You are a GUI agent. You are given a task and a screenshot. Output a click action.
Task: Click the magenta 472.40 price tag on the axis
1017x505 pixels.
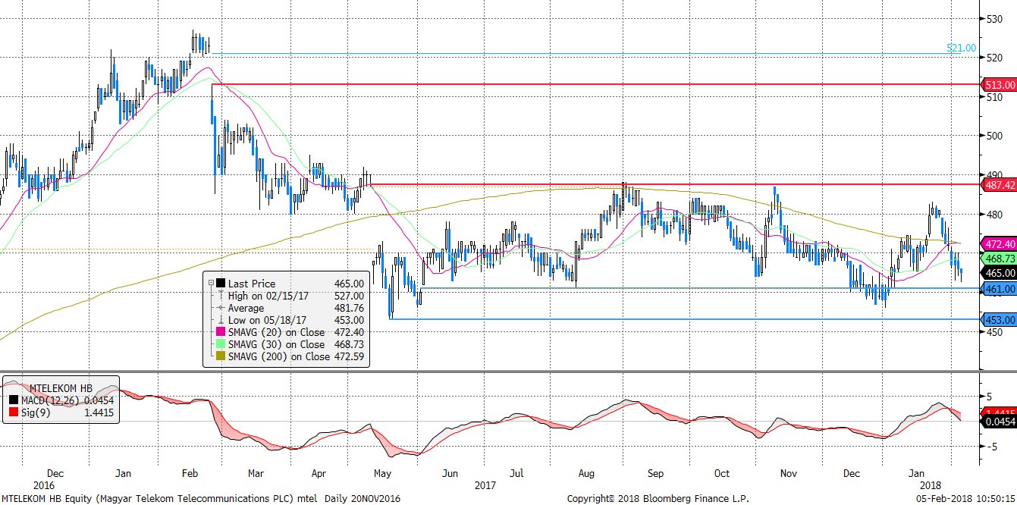(998, 244)
